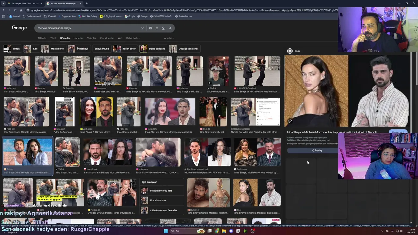Open the highlighted 'Irina Shayk dhe Michele Morrone' thumbnail
The height and width of the screenshot is (235, 418).
27,153
